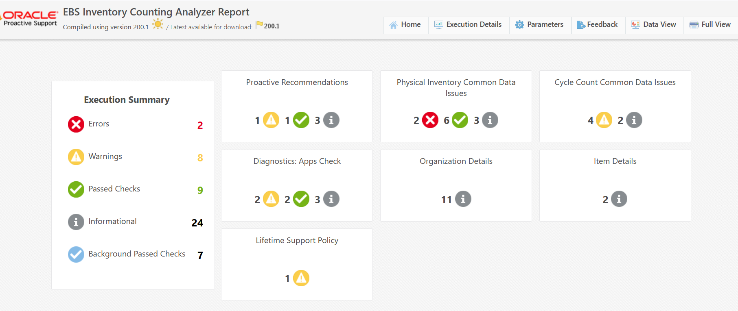Click the gray Informational icon in Execution Summary
738x311 pixels.
coord(76,222)
